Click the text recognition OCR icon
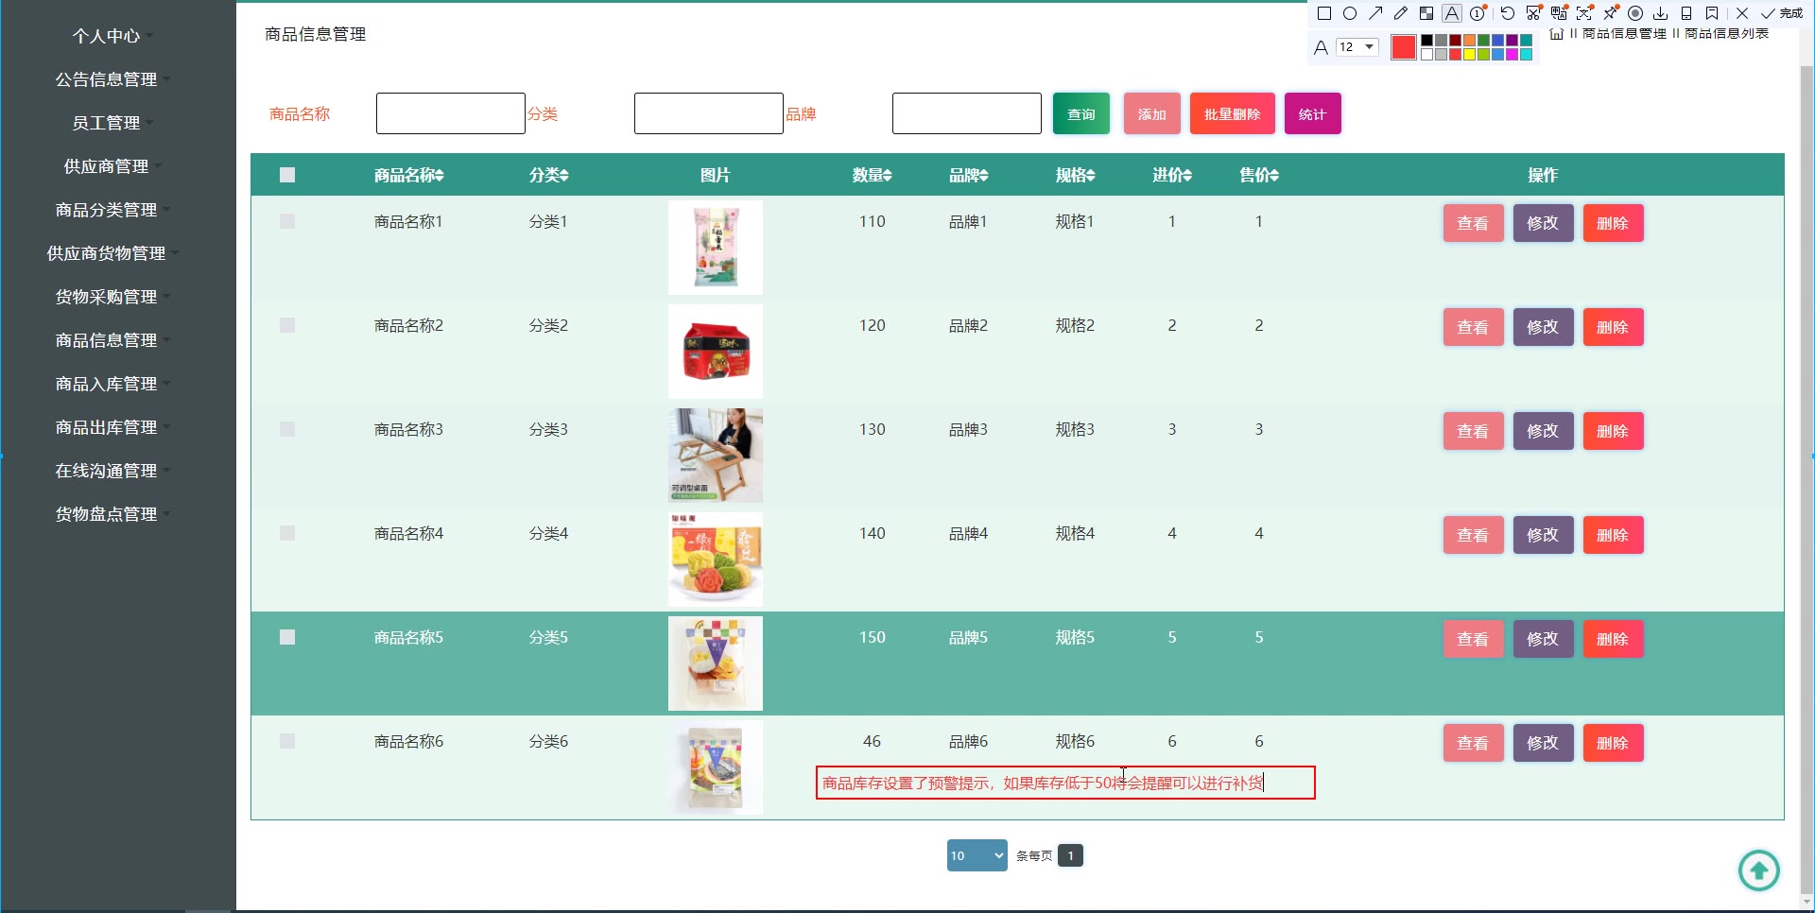Viewport: 1815px width, 913px height. [1584, 13]
